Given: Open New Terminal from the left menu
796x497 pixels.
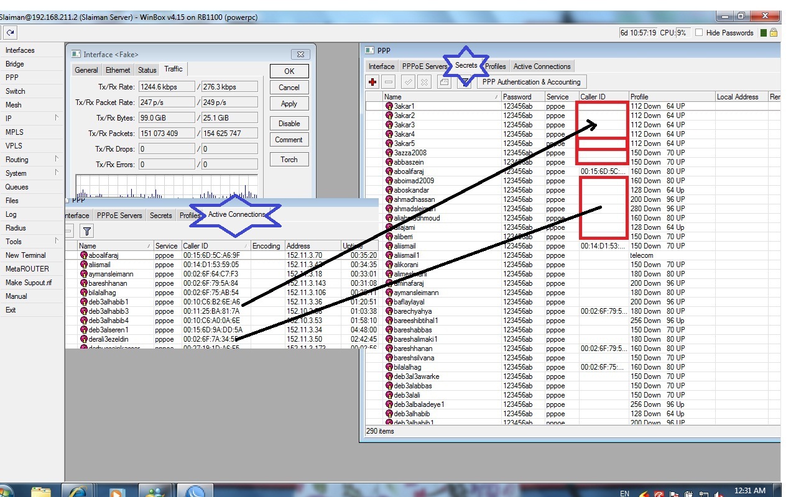Looking at the screenshot, I should [x=25, y=255].
